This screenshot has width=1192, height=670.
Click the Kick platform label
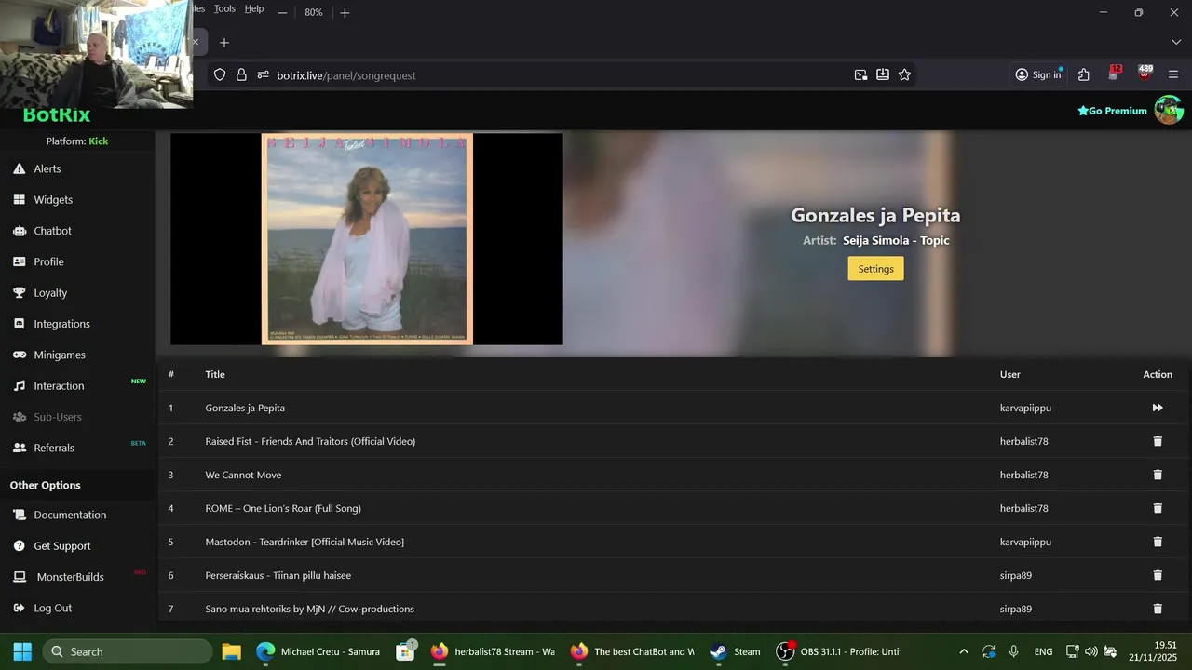pyautogui.click(x=99, y=141)
